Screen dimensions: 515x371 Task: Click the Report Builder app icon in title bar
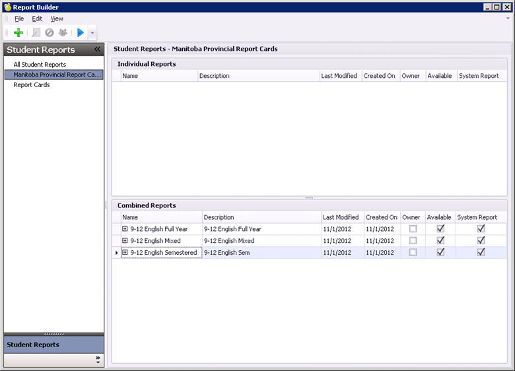tap(7, 7)
